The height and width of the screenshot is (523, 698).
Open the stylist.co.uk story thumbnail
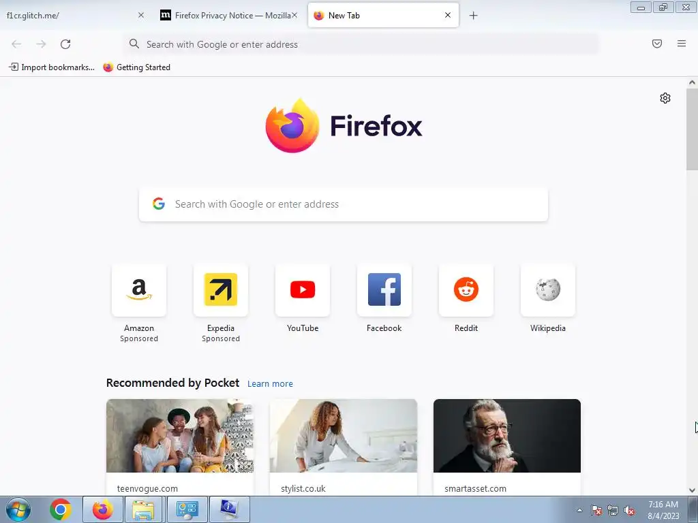point(344,436)
